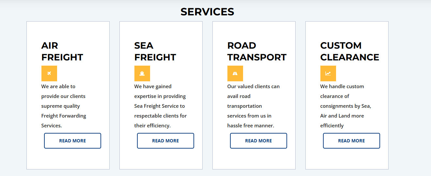Click the Air Freight description paragraph
This screenshot has height=176, width=431.
tap(64, 106)
